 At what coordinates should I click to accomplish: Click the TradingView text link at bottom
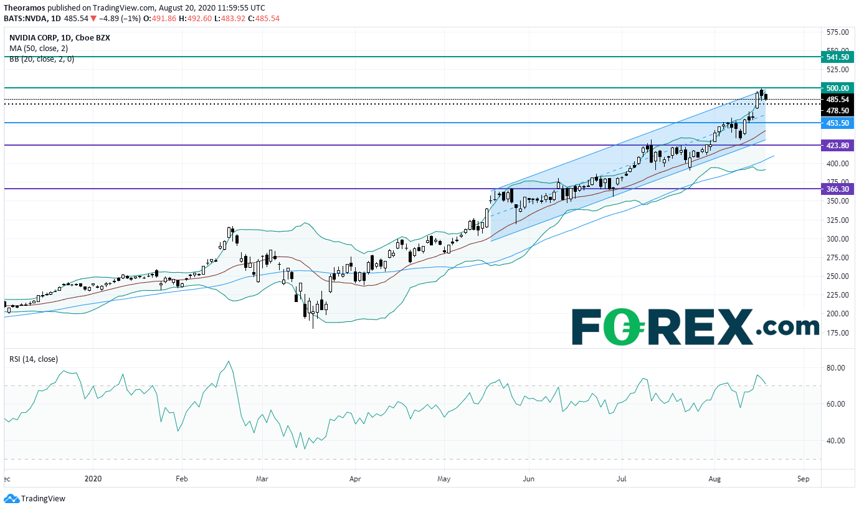(x=43, y=499)
